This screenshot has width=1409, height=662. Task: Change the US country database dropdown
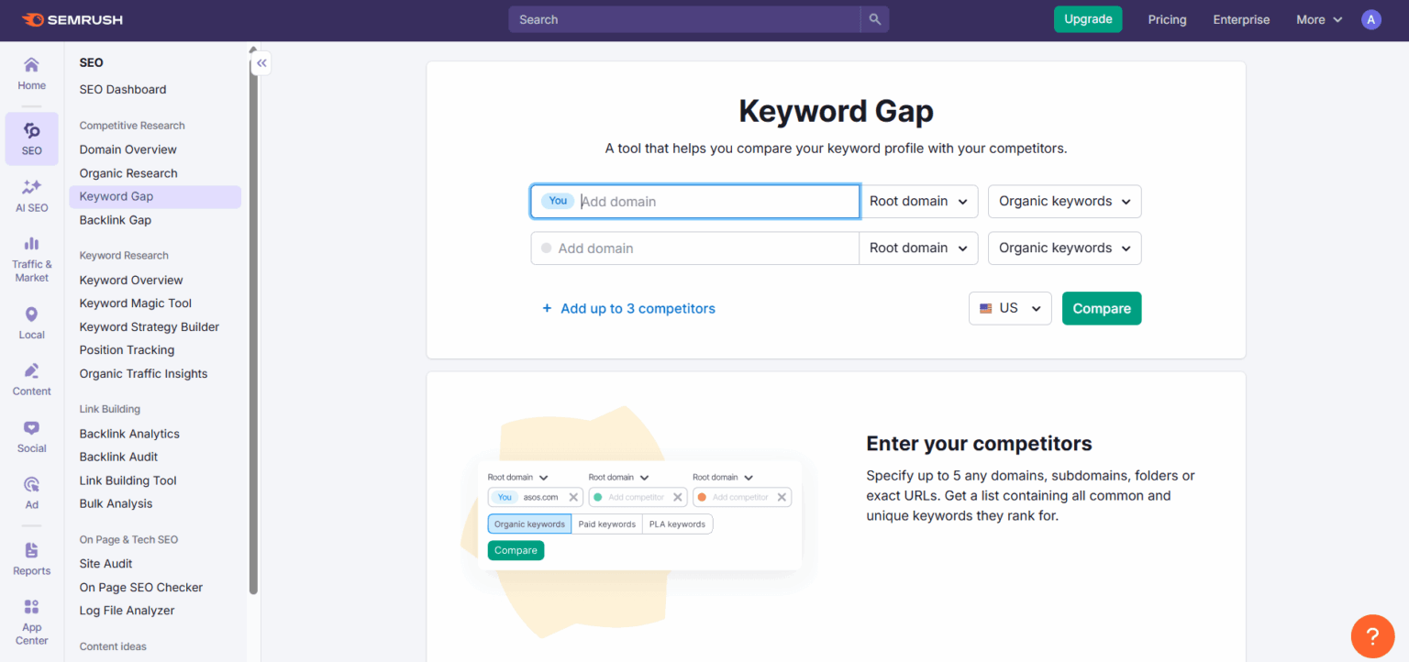coord(1010,309)
